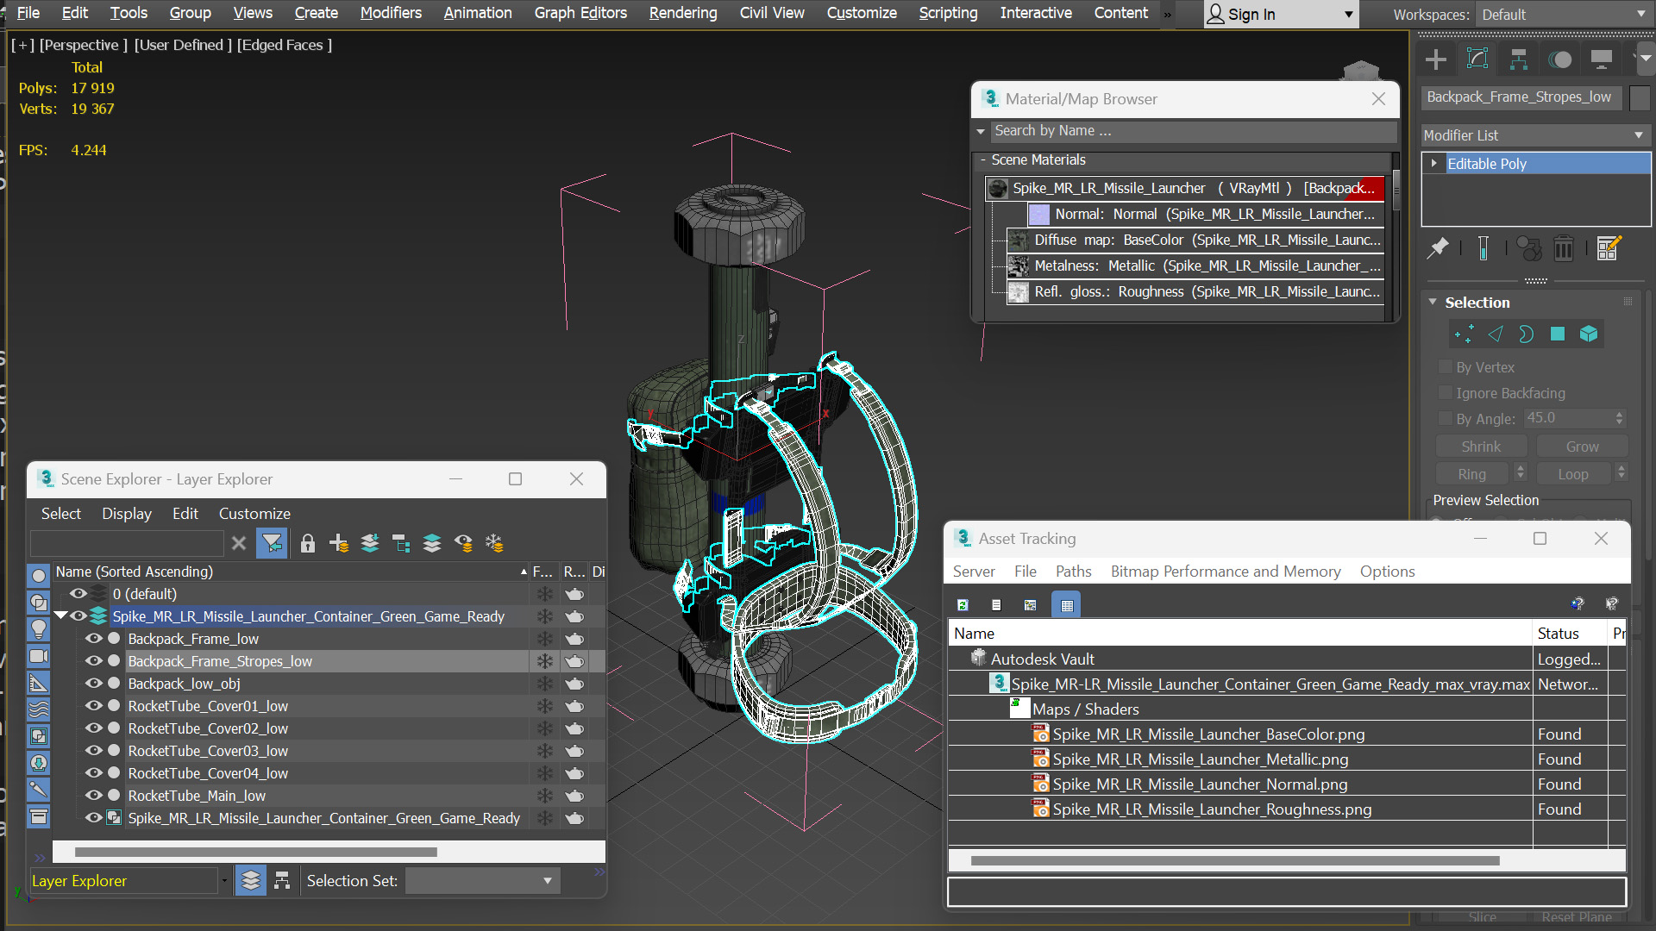Toggle the By Vertex checkbox
The height and width of the screenshot is (931, 1656).
pyautogui.click(x=1446, y=367)
